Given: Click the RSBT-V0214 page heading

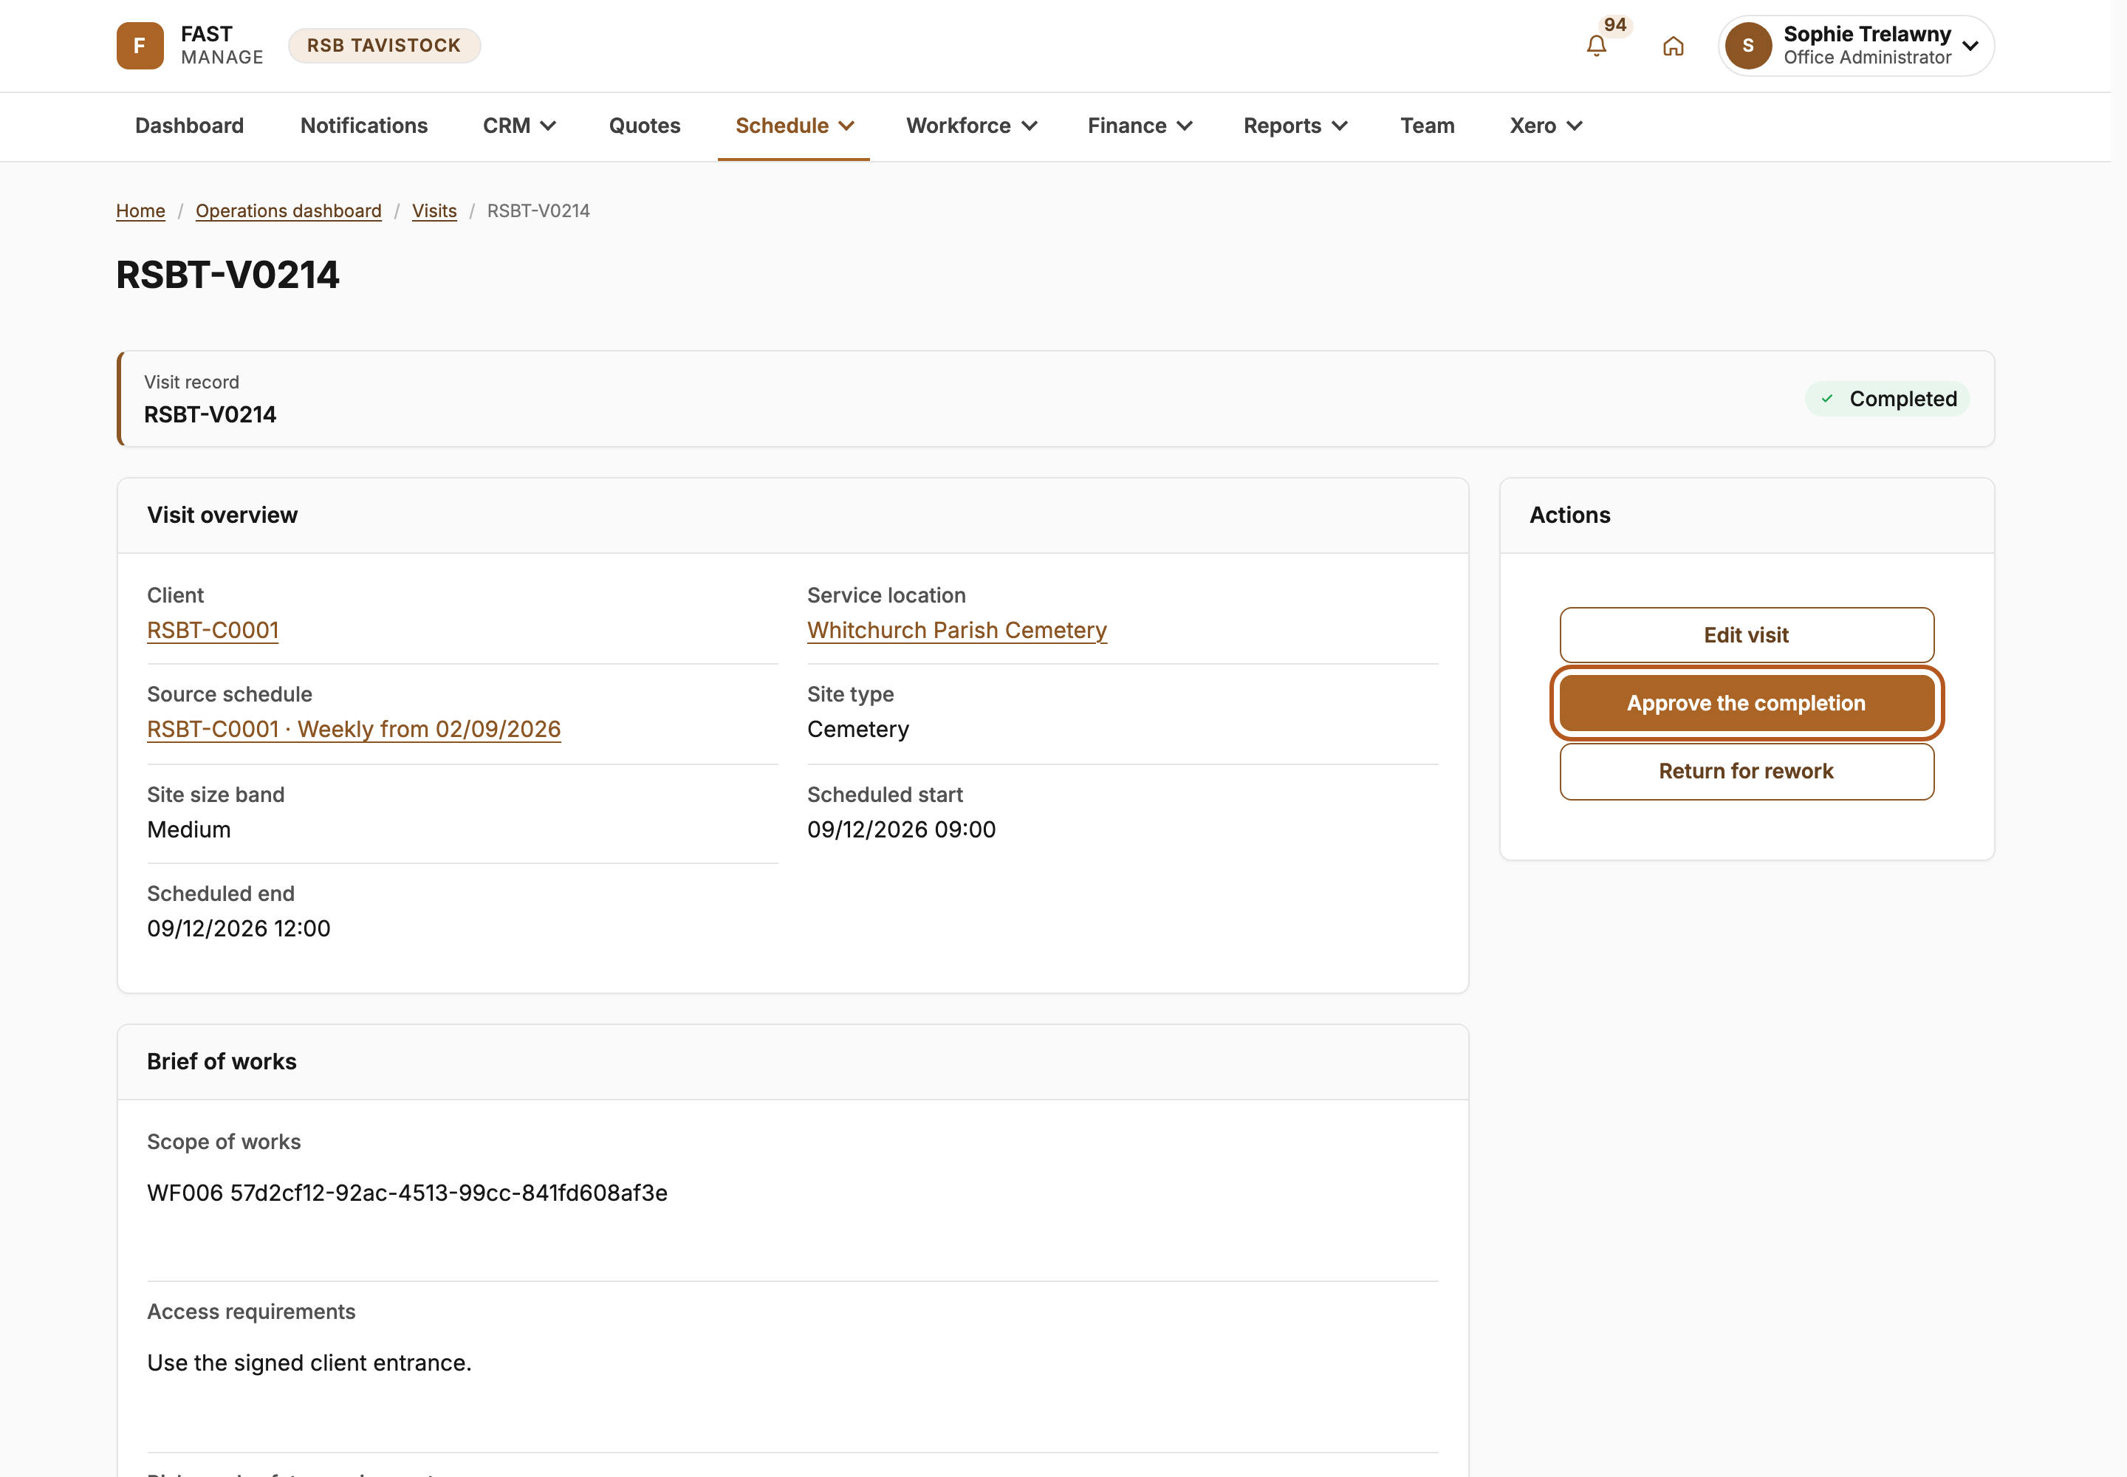Looking at the screenshot, I should click(227, 275).
